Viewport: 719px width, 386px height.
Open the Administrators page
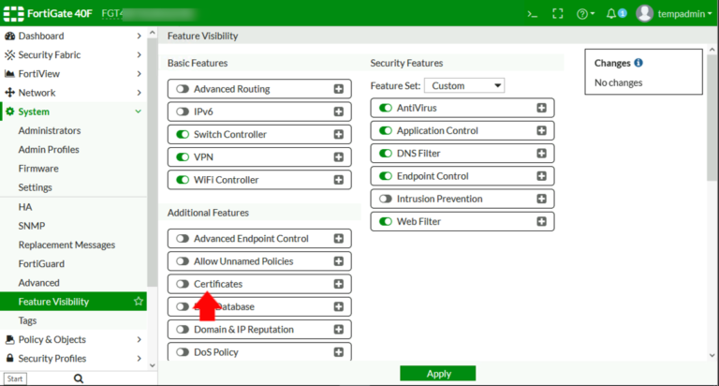point(50,130)
